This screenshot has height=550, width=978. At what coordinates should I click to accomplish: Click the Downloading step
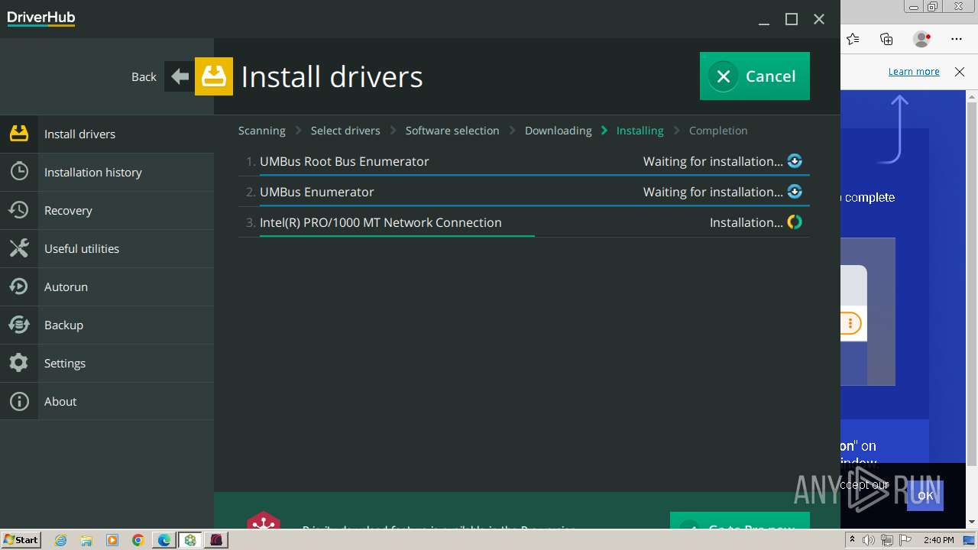(559, 131)
